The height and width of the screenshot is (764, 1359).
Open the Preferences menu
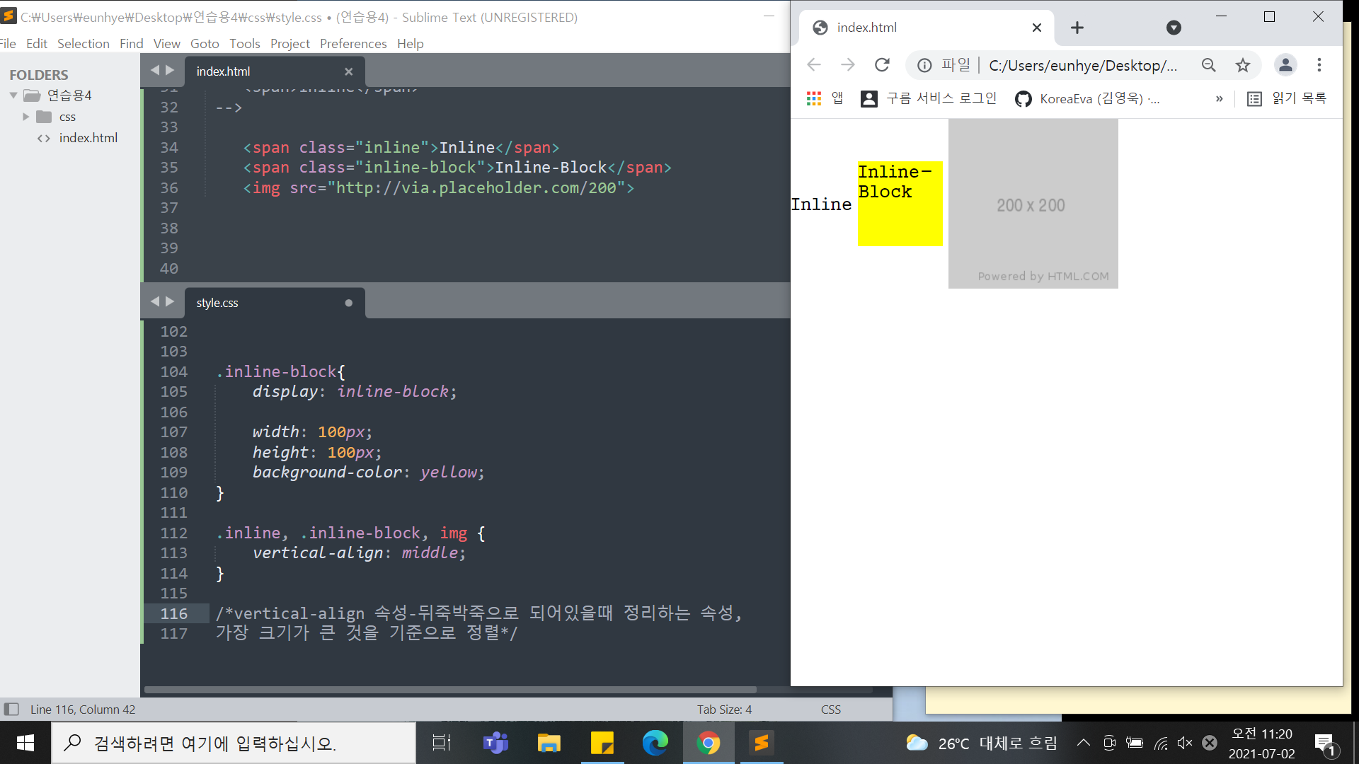tap(352, 44)
